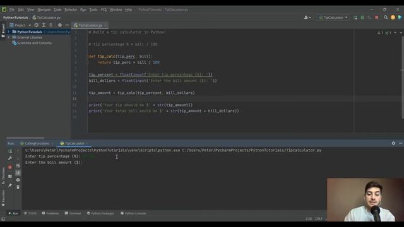Click Collapse All icon in Project panel
The image size is (404, 227).
click(50, 25)
